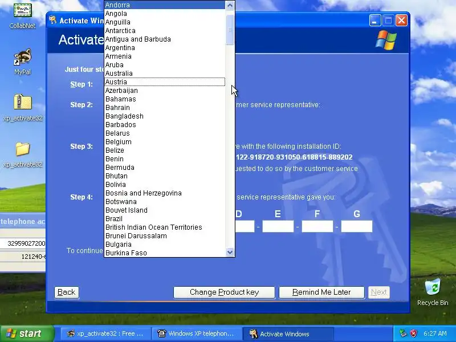
Task: Choose Anguilla in the dropdown list
Action: pyautogui.click(x=165, y=22)
